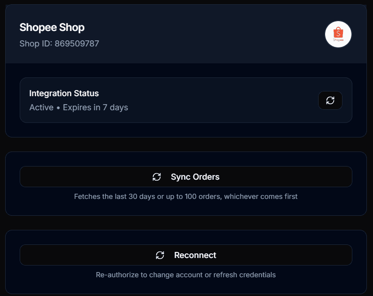Select the Shop ID: 869509787 text
The image size is (373, 296).
[59, 44]
